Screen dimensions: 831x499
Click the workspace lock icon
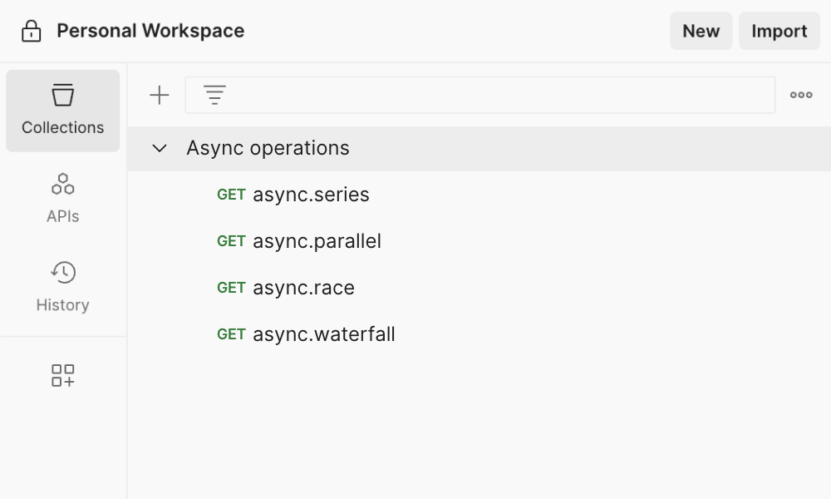point(31,32)
